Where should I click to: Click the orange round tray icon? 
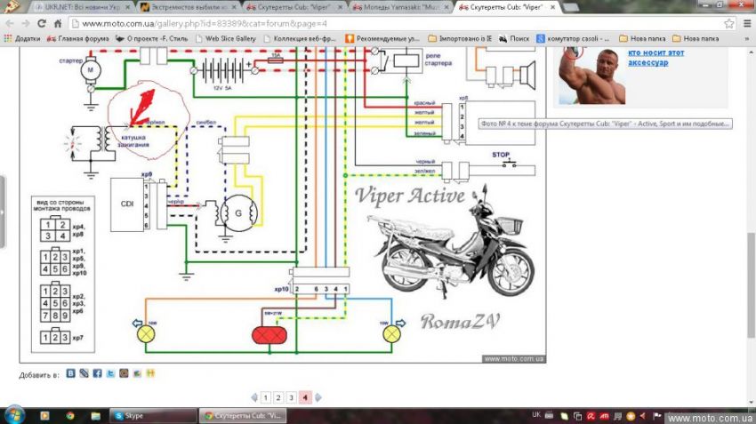631,416
